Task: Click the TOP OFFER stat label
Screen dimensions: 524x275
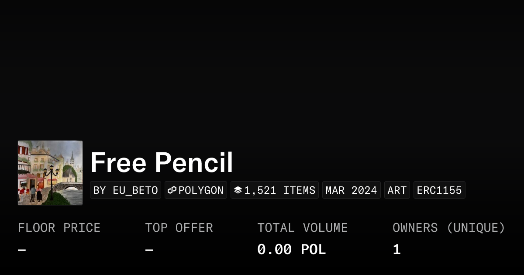Action: pos(179,227)
